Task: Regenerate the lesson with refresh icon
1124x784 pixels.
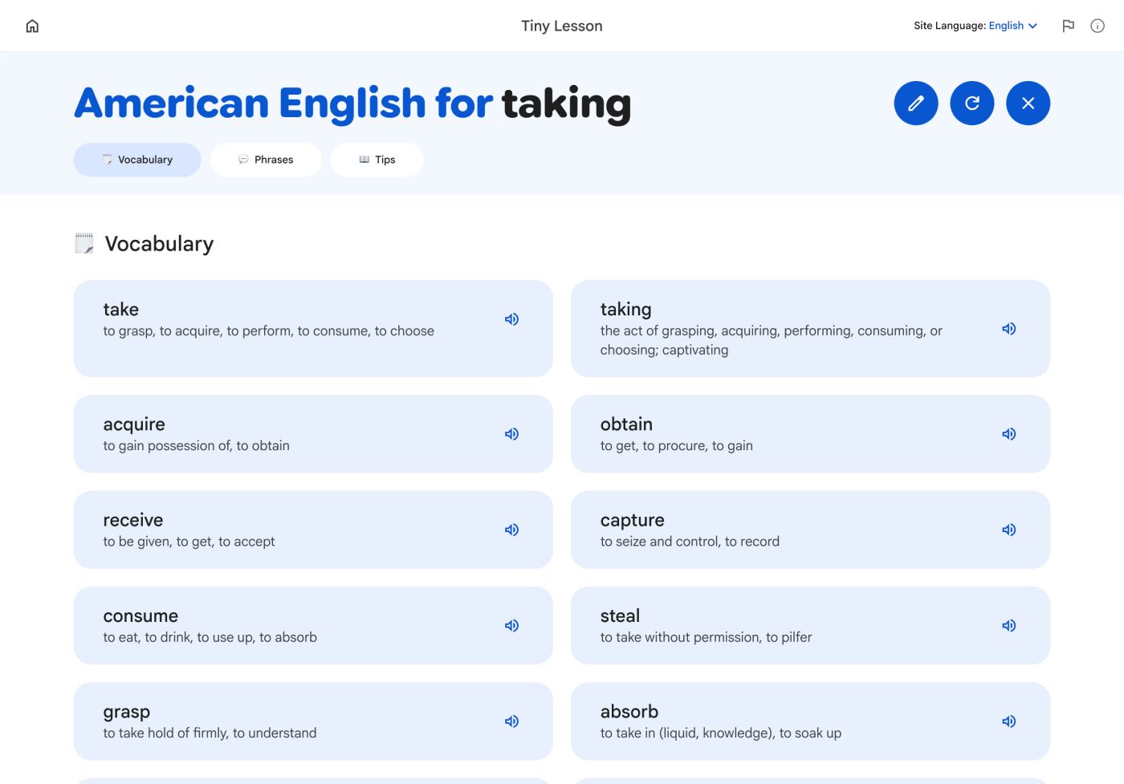Action: pyautogui.click(x=972, y=104)
